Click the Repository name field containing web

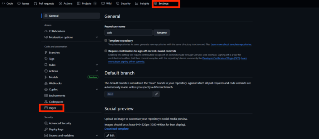[x=129, y=33]
